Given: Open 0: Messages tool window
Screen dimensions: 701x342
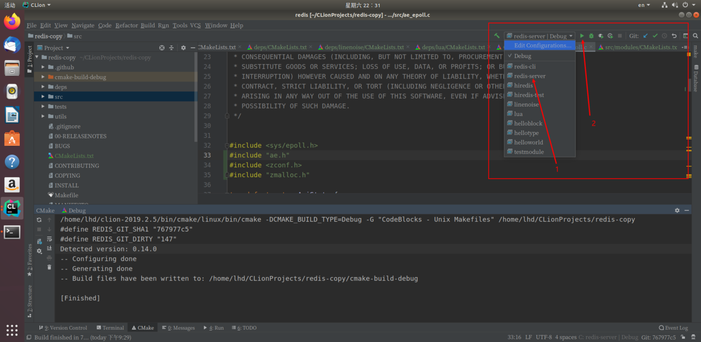Looking at the screenshot, I should (178, 328).
